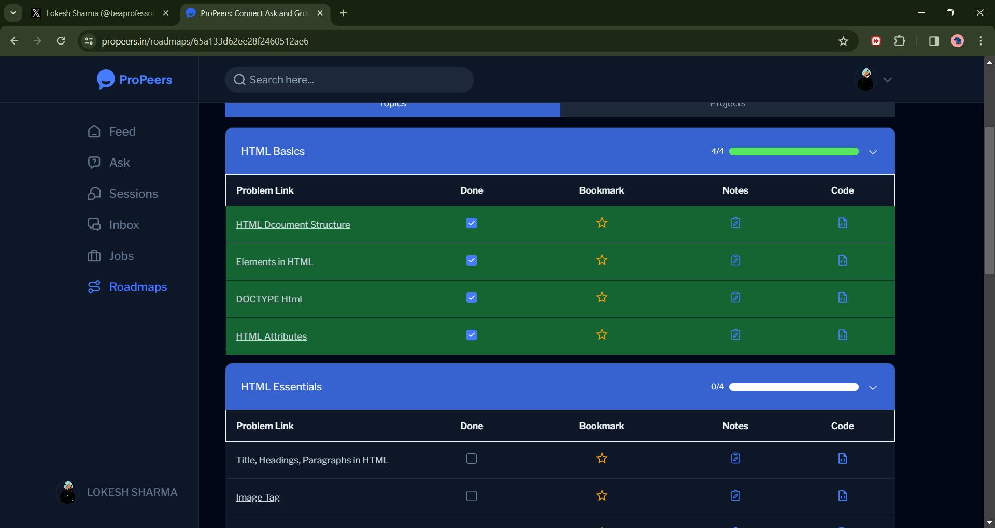
Task: Open notes for HTML Attributes
Action: 735,335
